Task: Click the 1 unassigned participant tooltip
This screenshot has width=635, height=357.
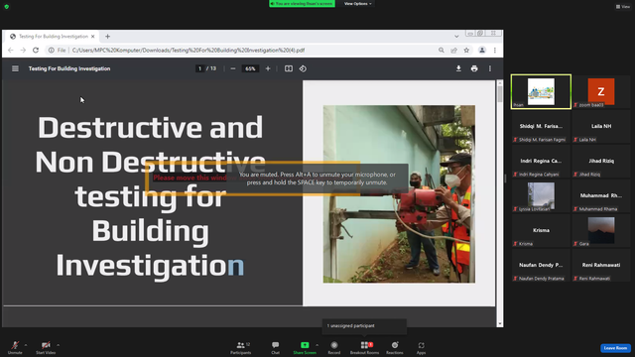Action: tap(364, 326)
